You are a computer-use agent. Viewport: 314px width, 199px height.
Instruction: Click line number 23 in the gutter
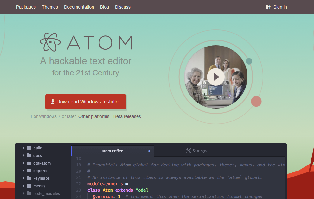(79, 190)
